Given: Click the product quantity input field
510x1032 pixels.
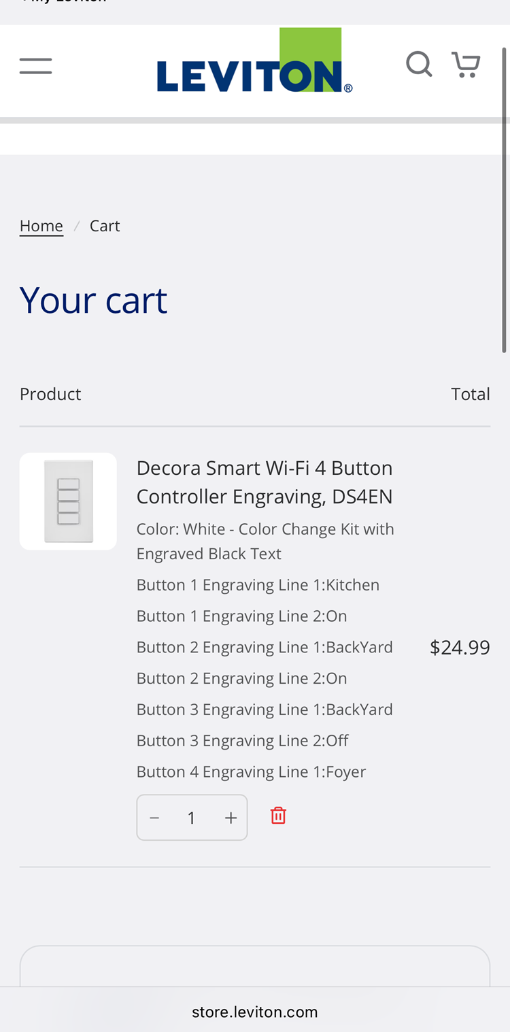Looking at the screenshot, I should coord(192,818).
